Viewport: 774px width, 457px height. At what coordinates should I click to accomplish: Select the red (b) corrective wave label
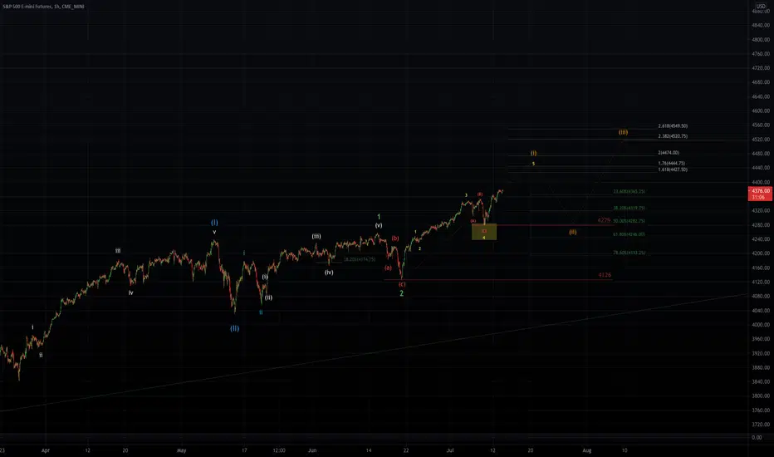click(395, 238)
